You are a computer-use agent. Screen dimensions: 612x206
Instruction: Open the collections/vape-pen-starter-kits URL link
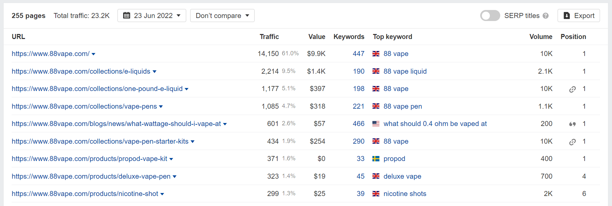coord(100,141)
